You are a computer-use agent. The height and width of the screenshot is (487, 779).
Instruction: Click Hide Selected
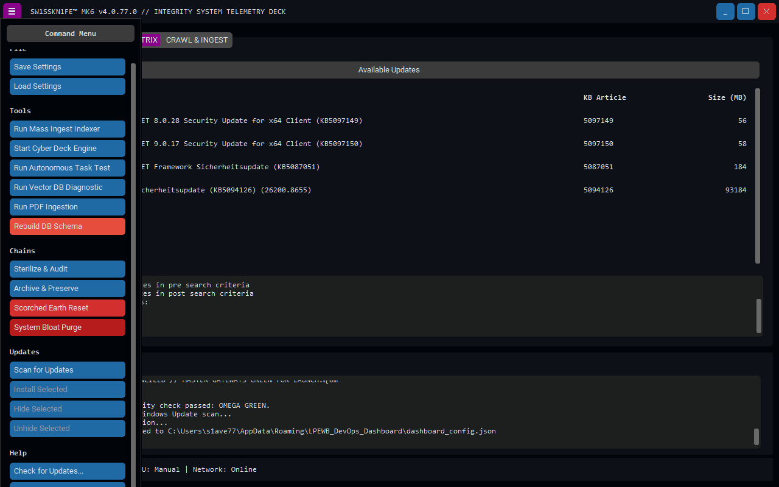tap(68, 409)
